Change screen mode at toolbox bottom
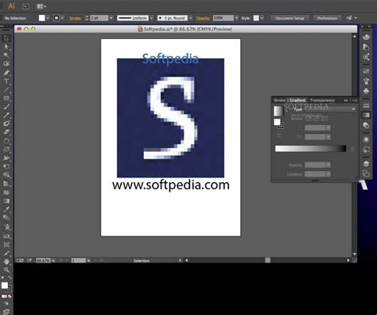This screenshot has width=377, height=315. [x=6, y=312]
